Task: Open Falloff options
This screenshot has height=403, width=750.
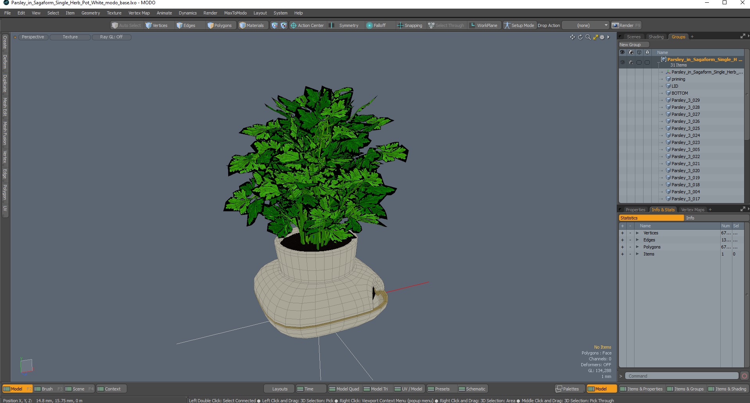Action: pos(376,25)
